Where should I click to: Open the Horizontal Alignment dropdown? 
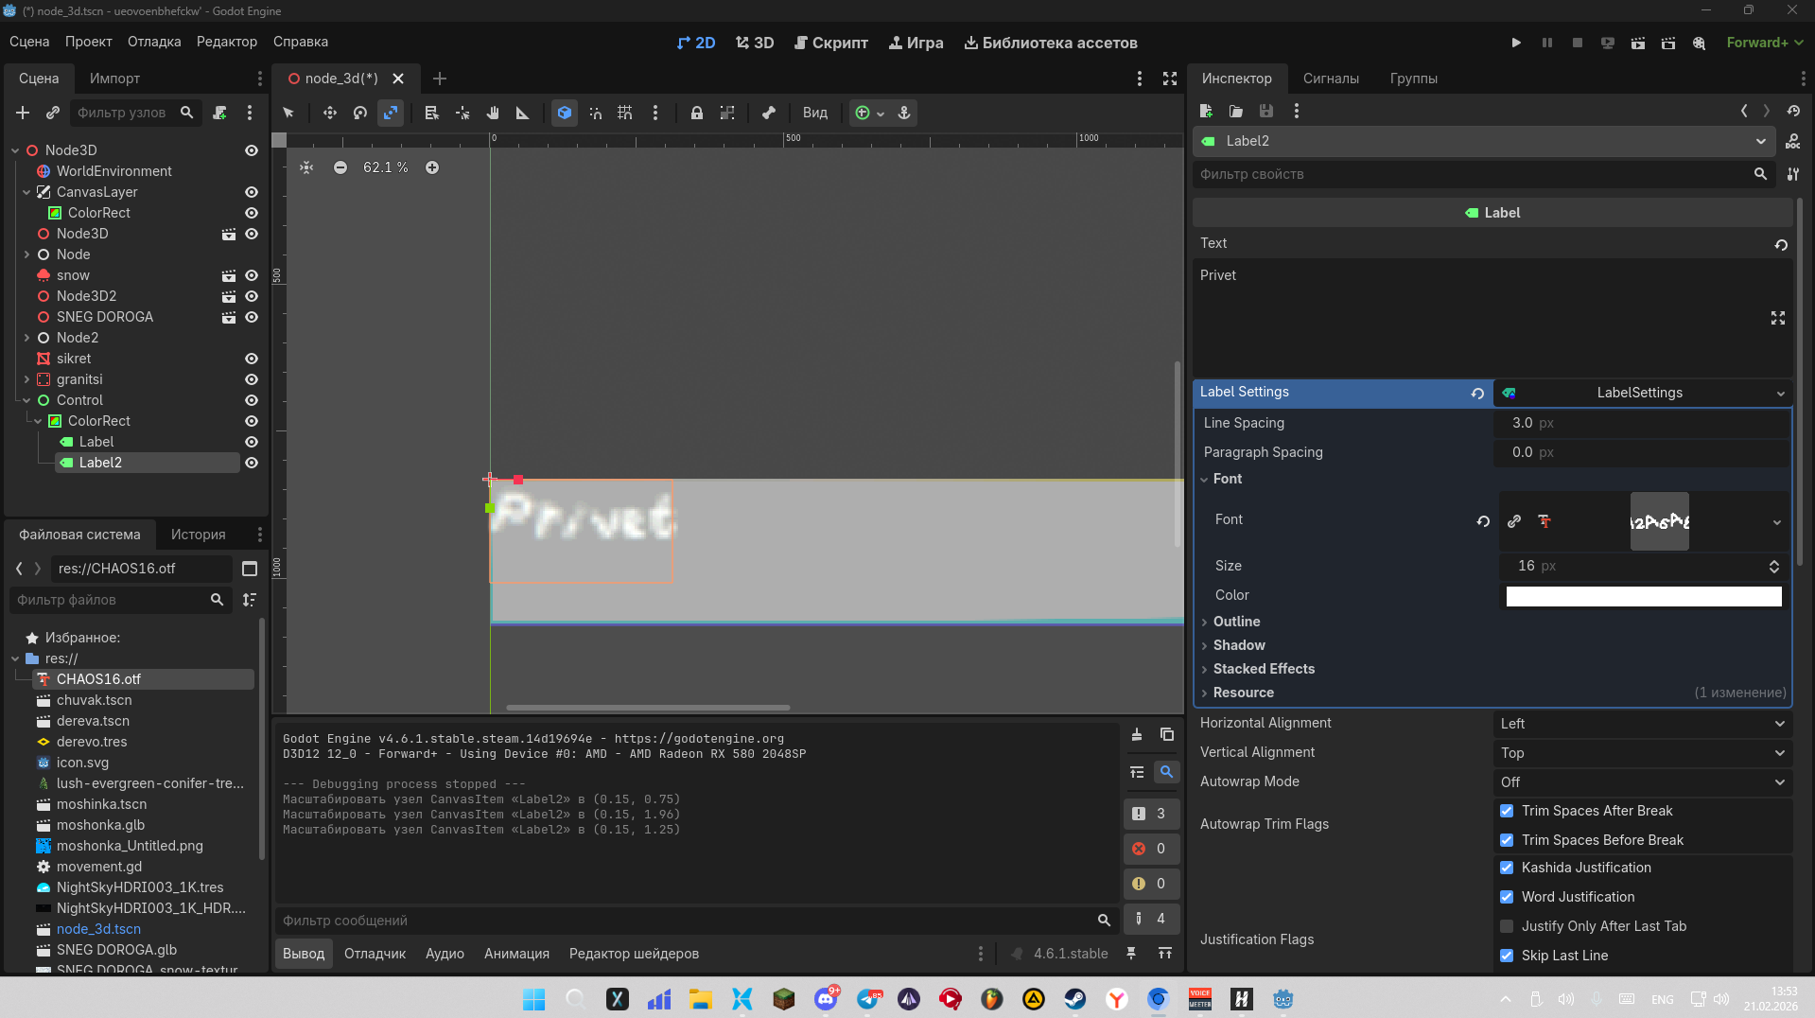click(1641, 724)
